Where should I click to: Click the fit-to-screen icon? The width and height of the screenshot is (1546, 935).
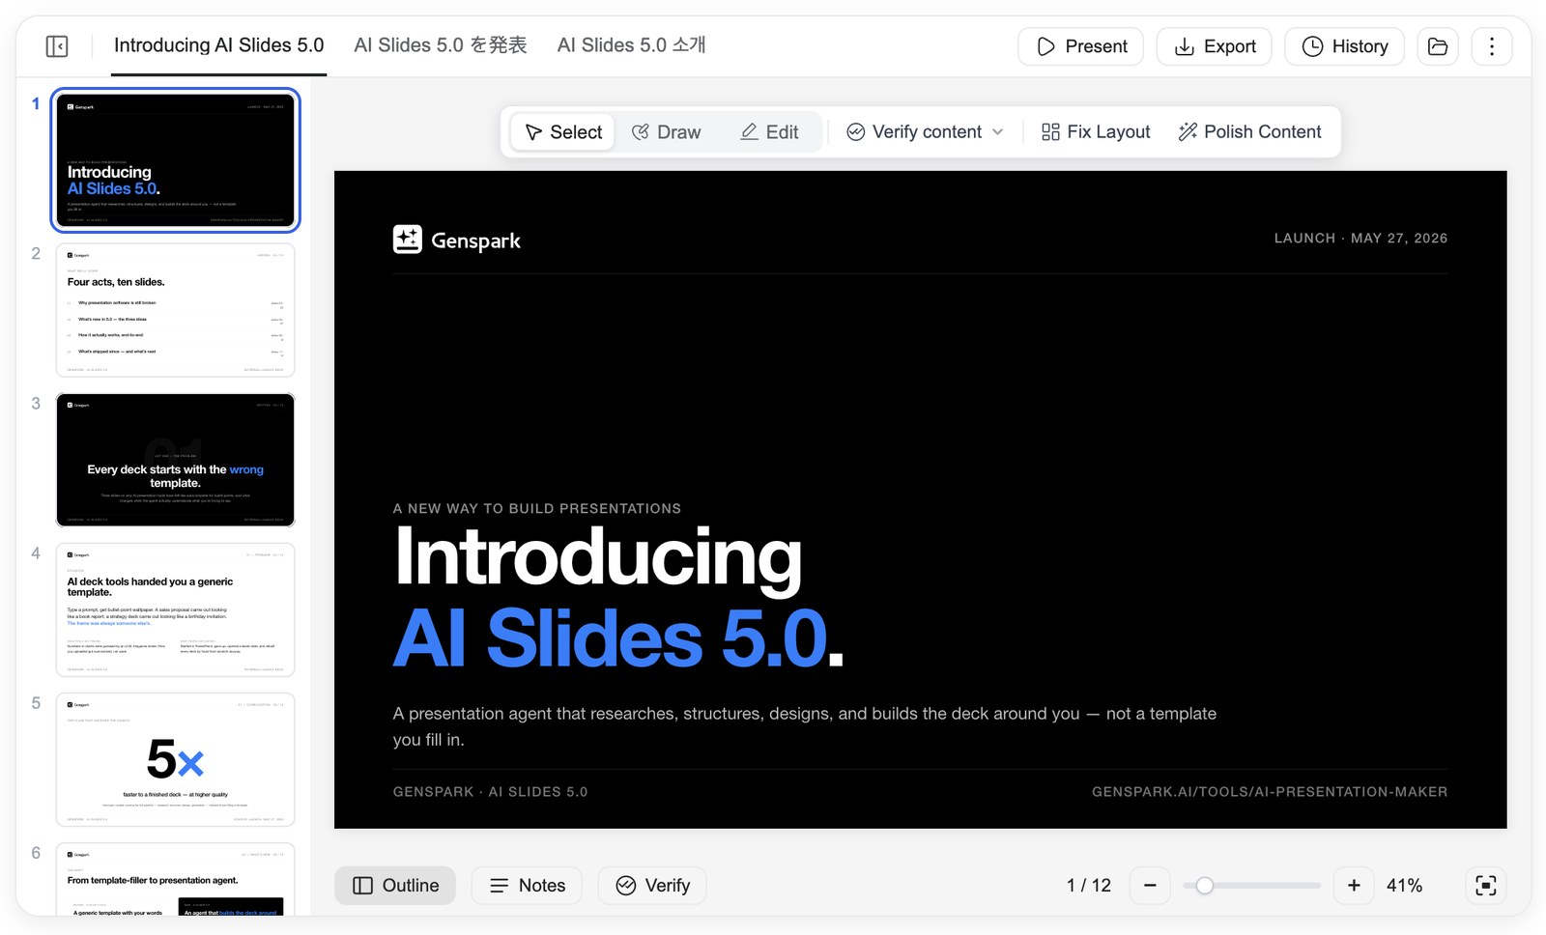[1486, 886]
